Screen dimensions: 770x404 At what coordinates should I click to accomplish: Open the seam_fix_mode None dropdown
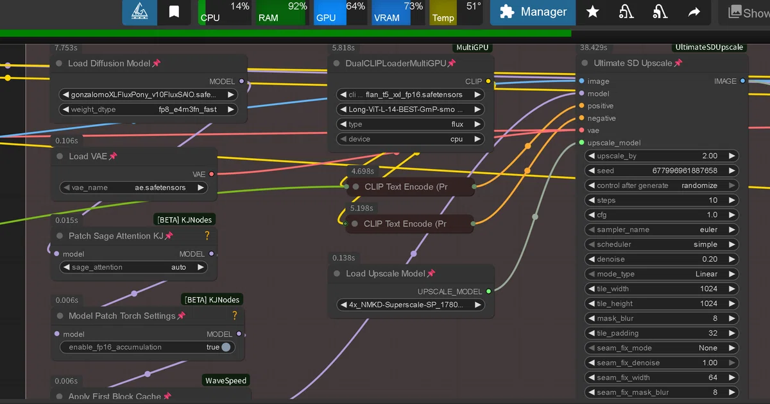[662, 348]
